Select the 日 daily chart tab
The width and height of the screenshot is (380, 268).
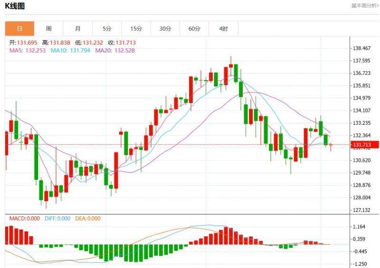pyautogui.click(x=19, y=28)
